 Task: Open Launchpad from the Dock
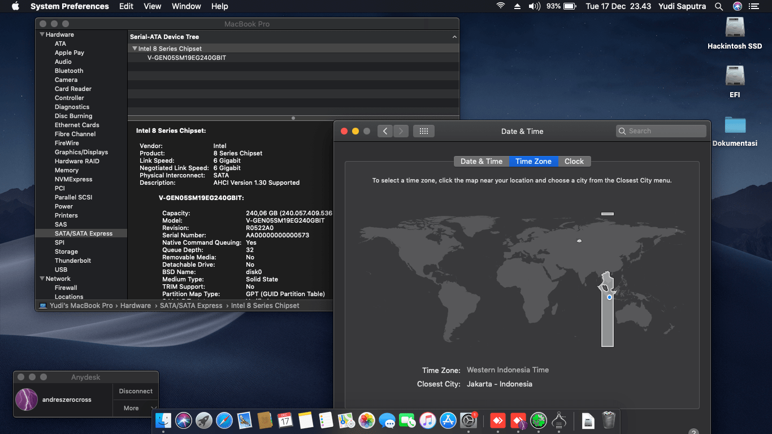pos(204,420)
